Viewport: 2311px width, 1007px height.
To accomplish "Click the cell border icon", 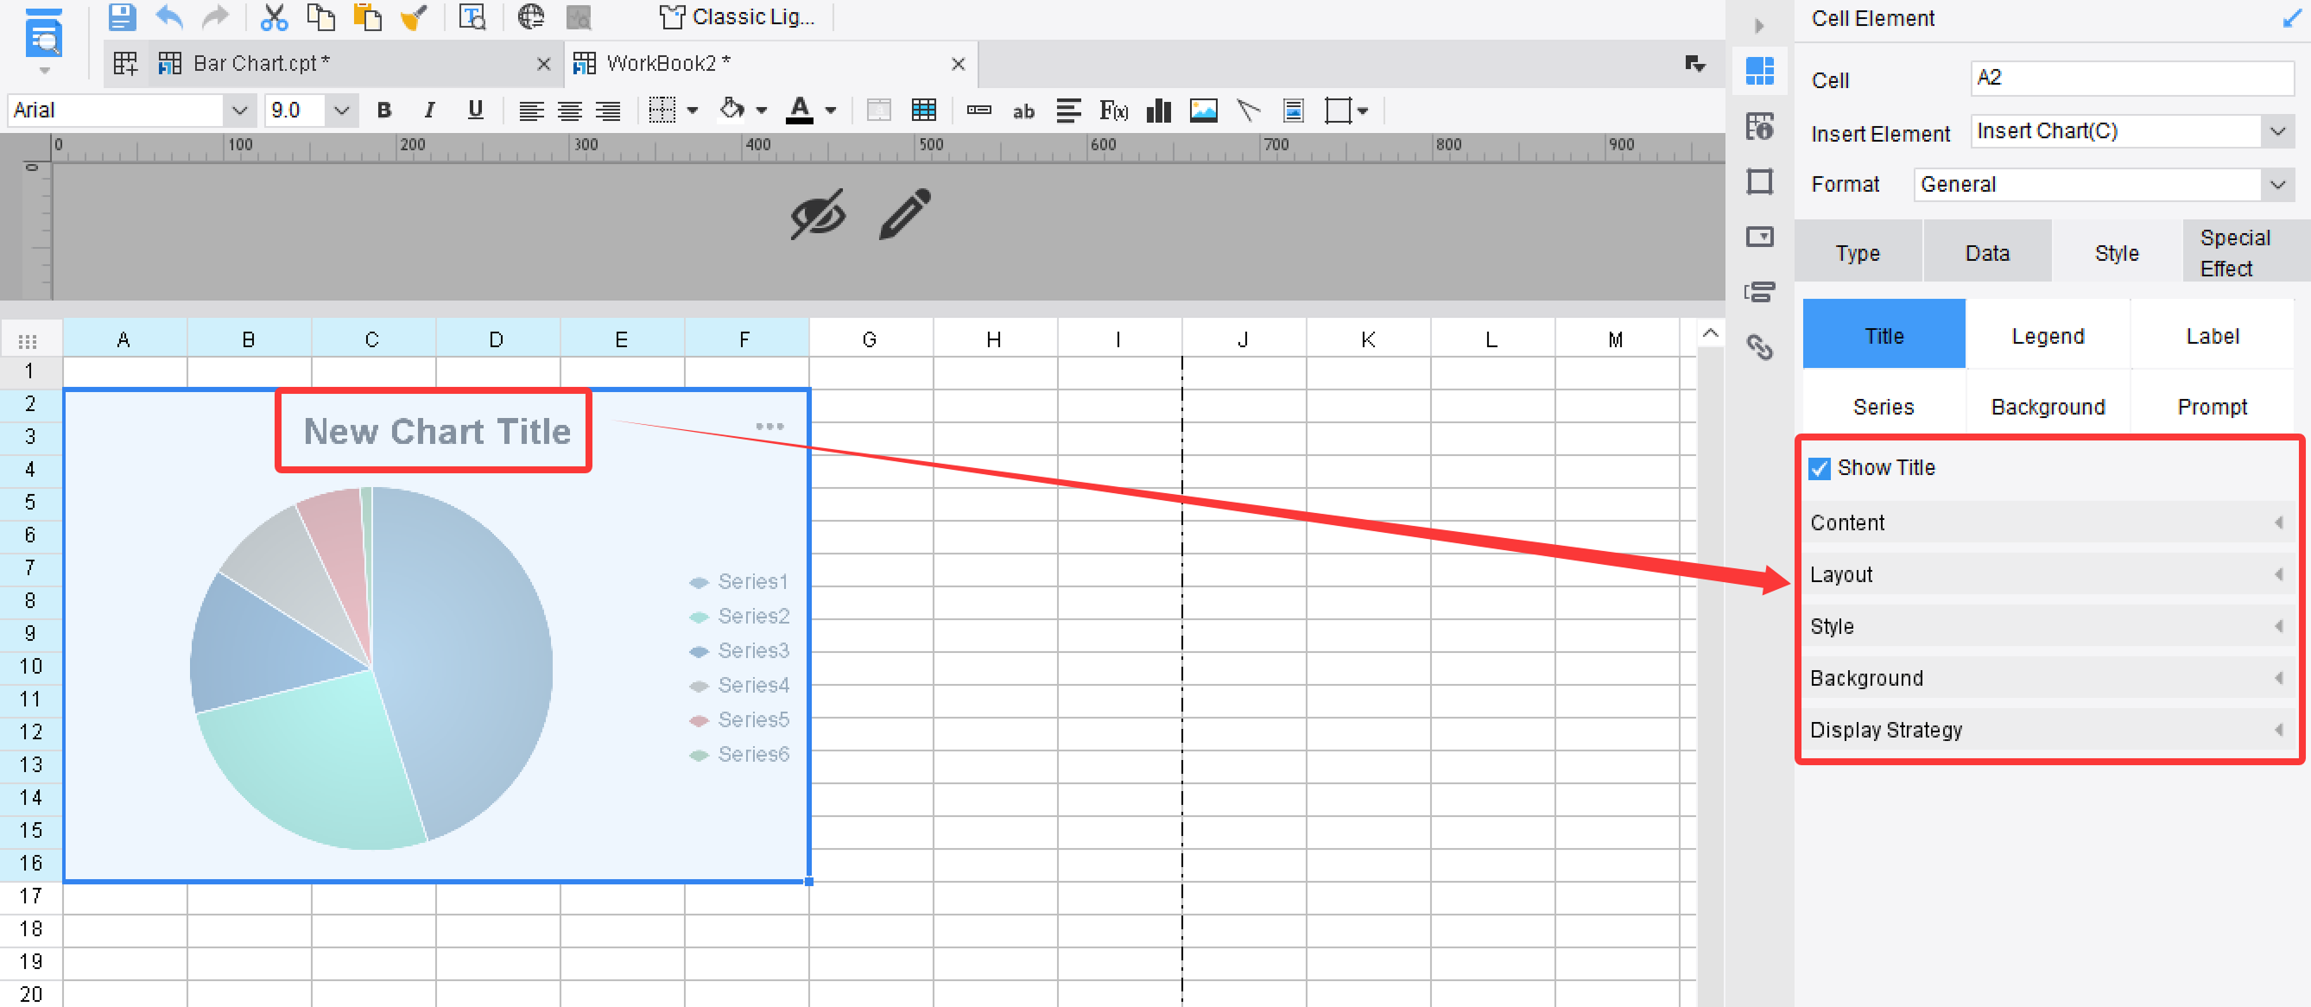I will click(x=662, y=111).
